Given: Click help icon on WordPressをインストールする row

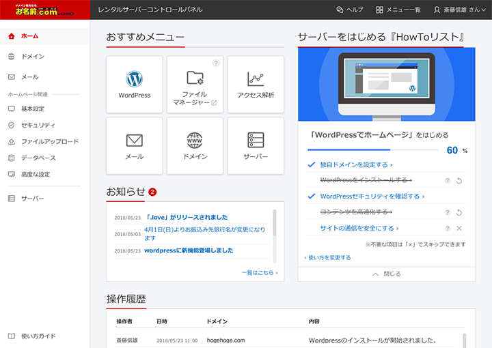Looking at the screenshot, I should click(x=448, y=180).
